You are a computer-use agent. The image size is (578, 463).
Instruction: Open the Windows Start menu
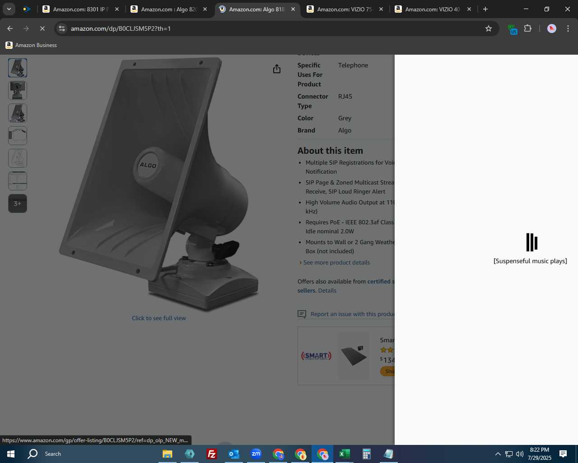pos(11,454)
